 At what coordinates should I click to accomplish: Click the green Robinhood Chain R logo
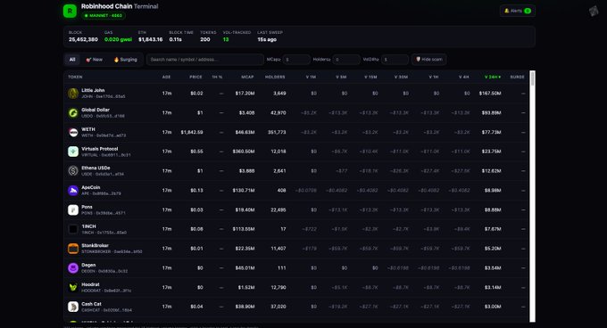[70, 11]
